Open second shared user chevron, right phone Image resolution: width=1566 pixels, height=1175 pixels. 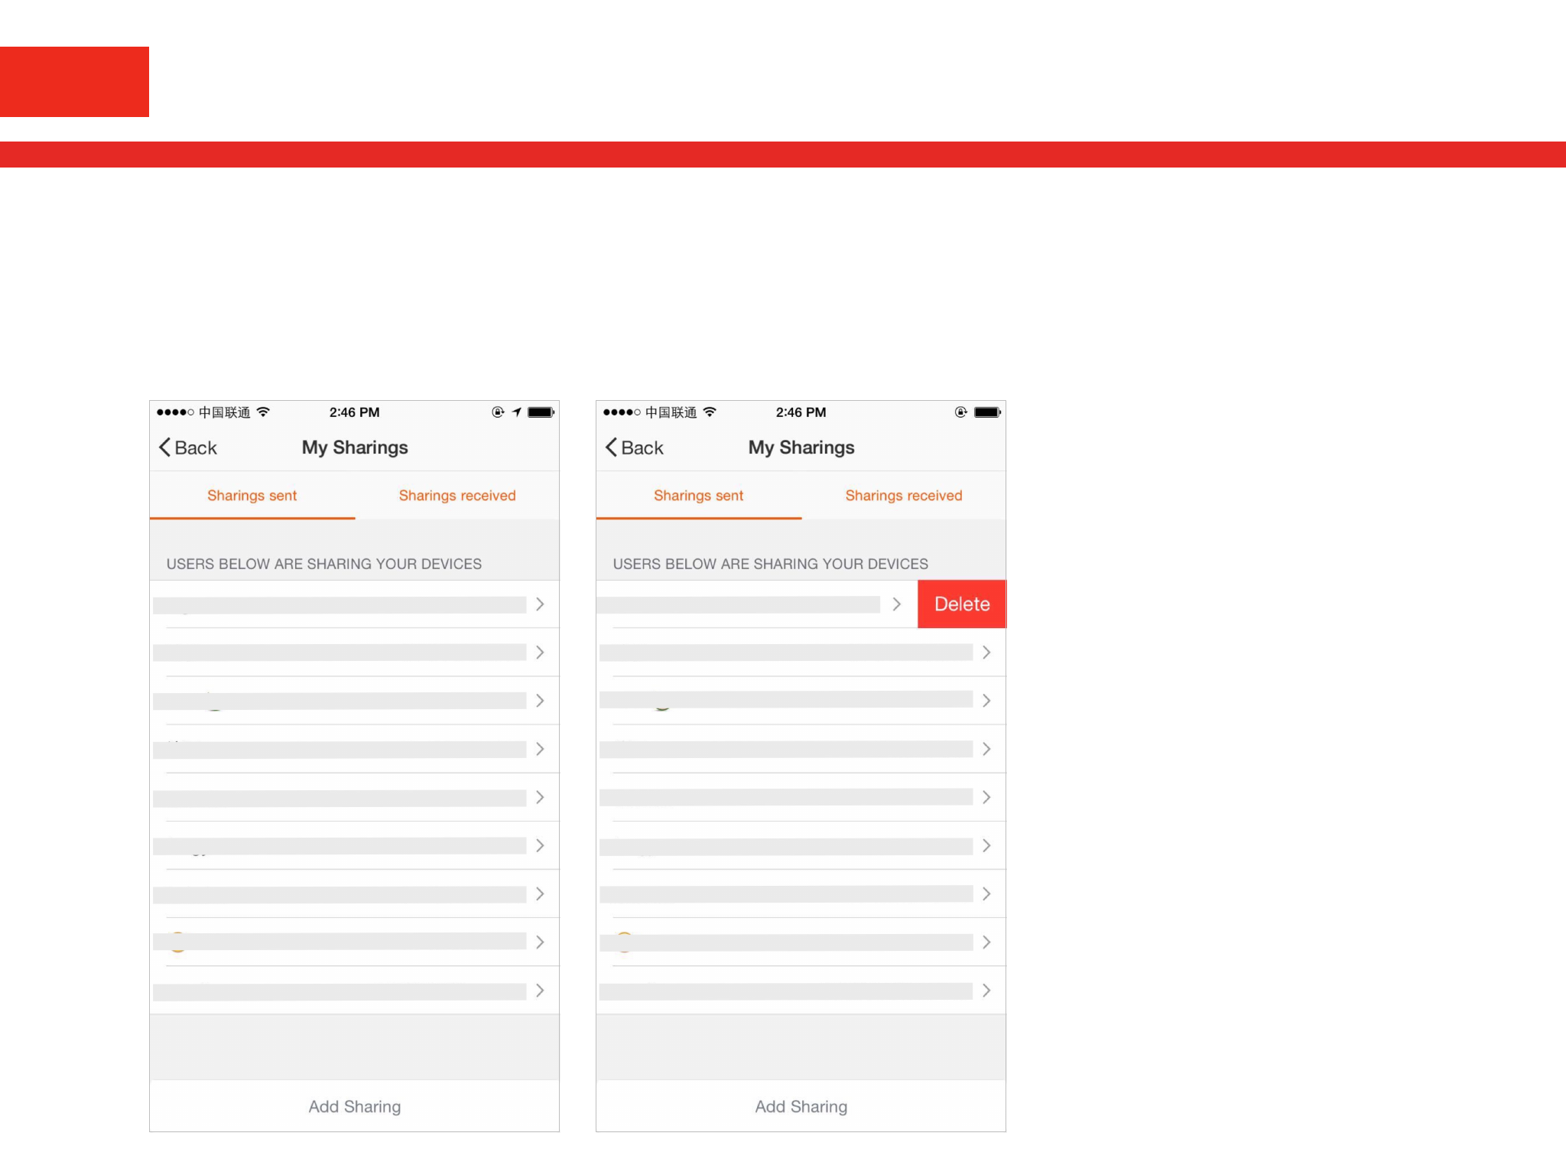click(986, 653)
